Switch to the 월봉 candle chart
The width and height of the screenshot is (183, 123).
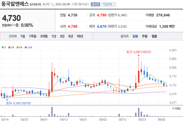(x=154, y=36)
